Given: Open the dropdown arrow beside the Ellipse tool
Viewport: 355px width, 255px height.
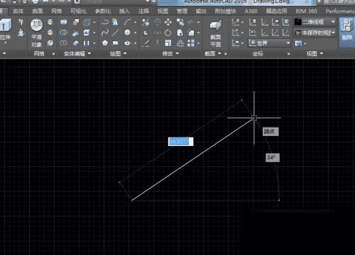Looking at the screenshot, I should click(136, 43).
